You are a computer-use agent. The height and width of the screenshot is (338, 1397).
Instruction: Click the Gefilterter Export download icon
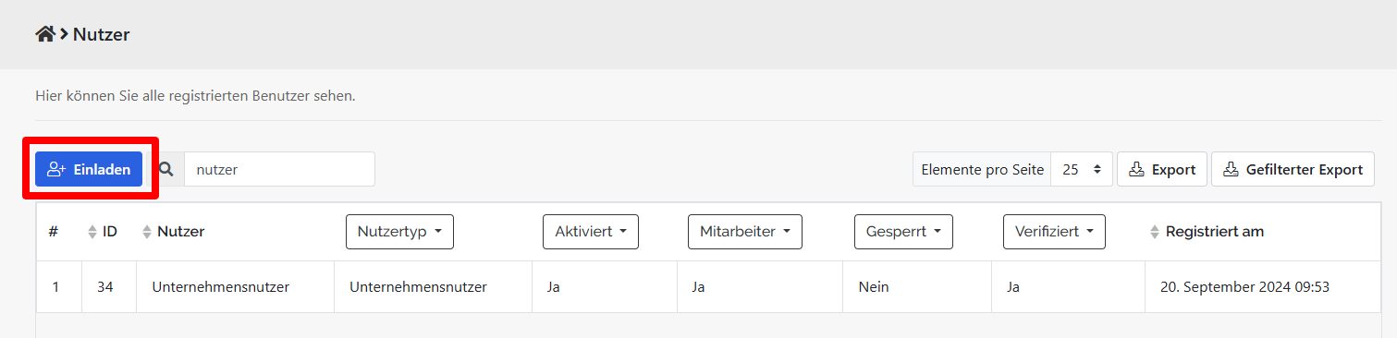click(1231, 169)
